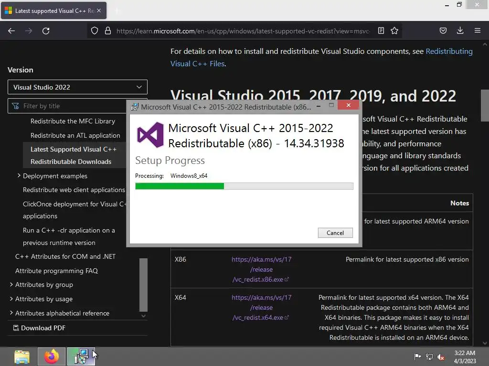Click the X86 architecture table cell
This screenshot has width=489, height=366.
click(180, 259)
